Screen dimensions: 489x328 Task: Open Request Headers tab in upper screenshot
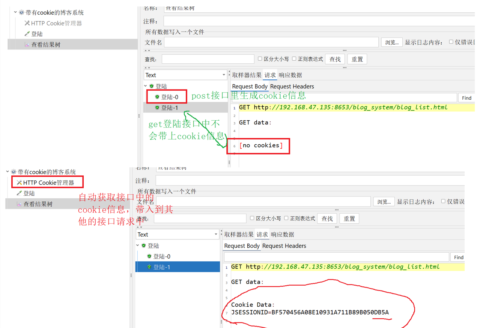pyautogui.click(x=292, y=87)
